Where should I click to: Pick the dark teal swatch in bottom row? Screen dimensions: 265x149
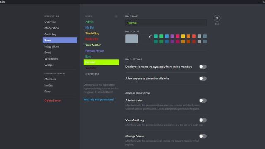pos(156,41)
